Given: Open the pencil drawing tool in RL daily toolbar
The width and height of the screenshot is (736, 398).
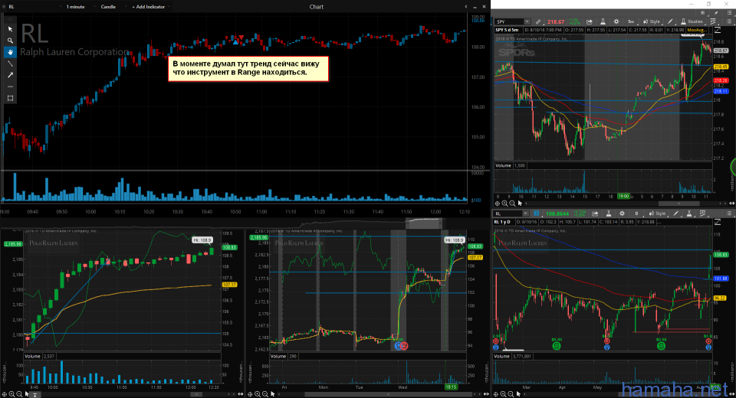Looking at the screenshot, I should coord(675,214).
